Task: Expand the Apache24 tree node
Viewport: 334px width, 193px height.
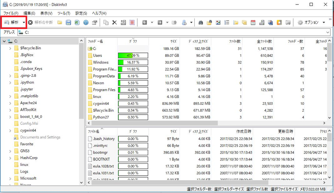Action: click(10, 103)
